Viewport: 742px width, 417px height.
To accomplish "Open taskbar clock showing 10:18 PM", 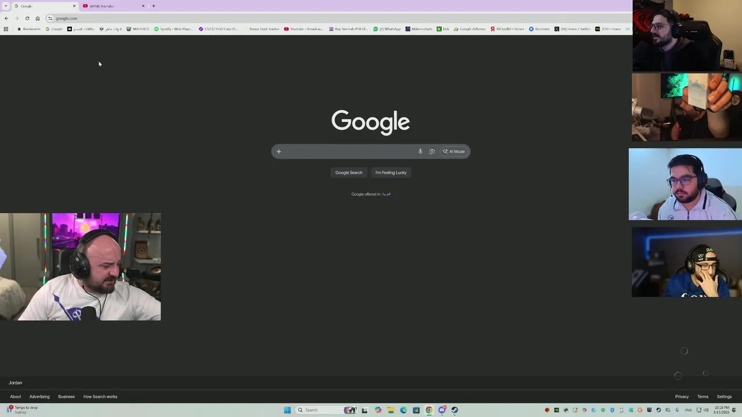I will (x=722, y=410).
